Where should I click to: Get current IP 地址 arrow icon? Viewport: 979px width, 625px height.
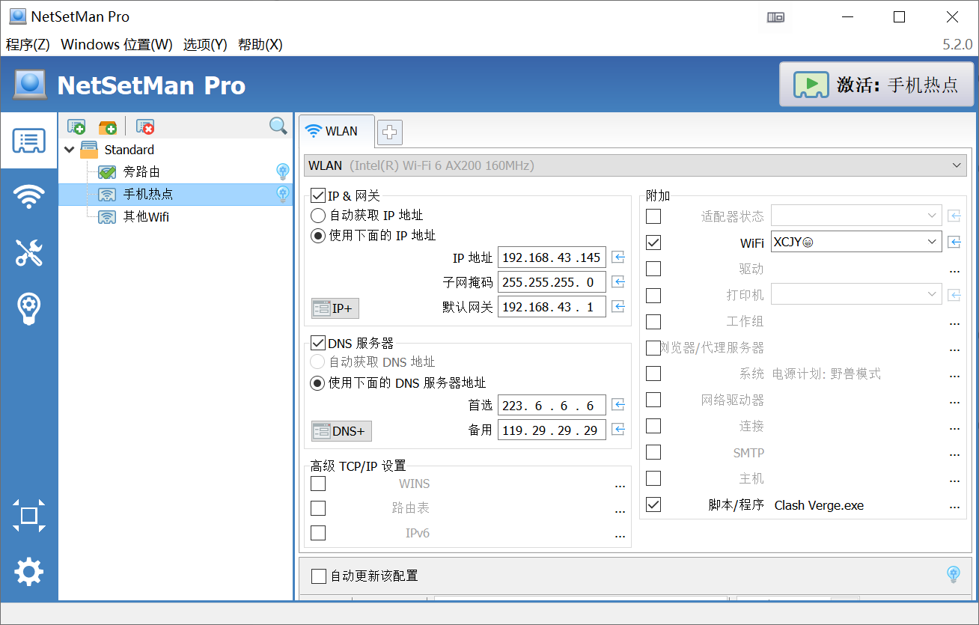(x=618, y=257)
